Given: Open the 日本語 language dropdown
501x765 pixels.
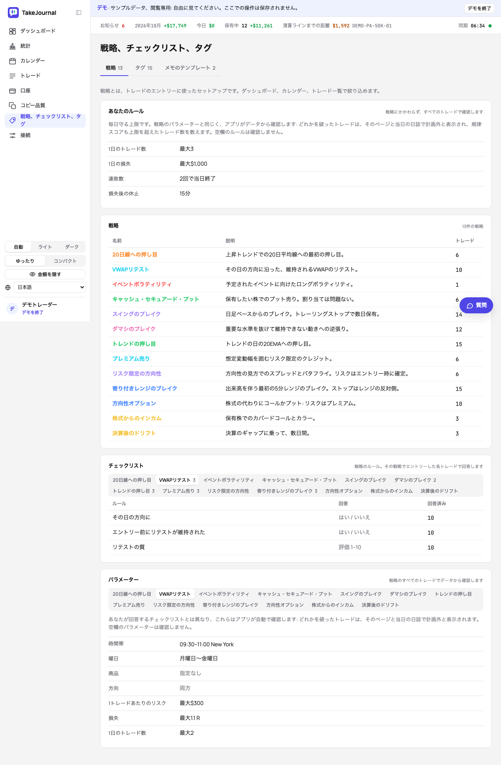Looking at the screenshot, I should point(49,287).
